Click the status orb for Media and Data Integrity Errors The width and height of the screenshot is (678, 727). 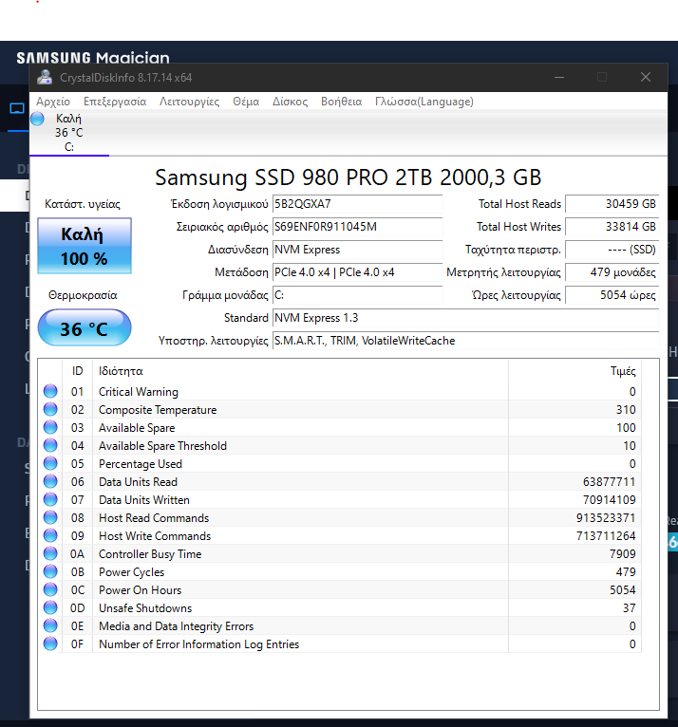tap(50, 626)
